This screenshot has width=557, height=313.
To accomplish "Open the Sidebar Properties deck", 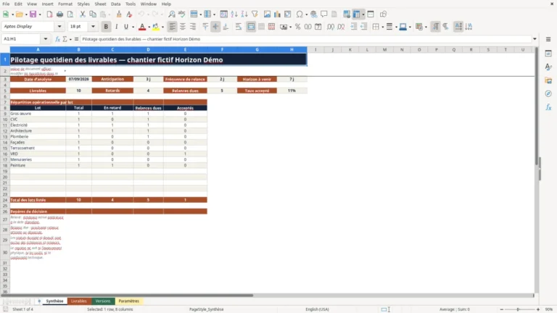I will pyautogui.click(x=548, y=53).
